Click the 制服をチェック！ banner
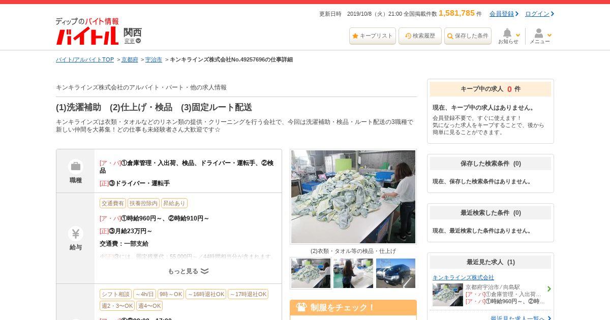Image resolution: width=610 pixels, height=320 pixels. [x=353, y=307]
